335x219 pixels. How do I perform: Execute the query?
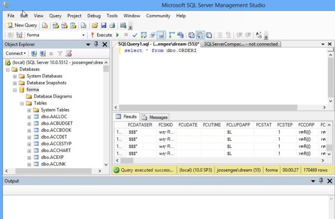click(102, 35)
